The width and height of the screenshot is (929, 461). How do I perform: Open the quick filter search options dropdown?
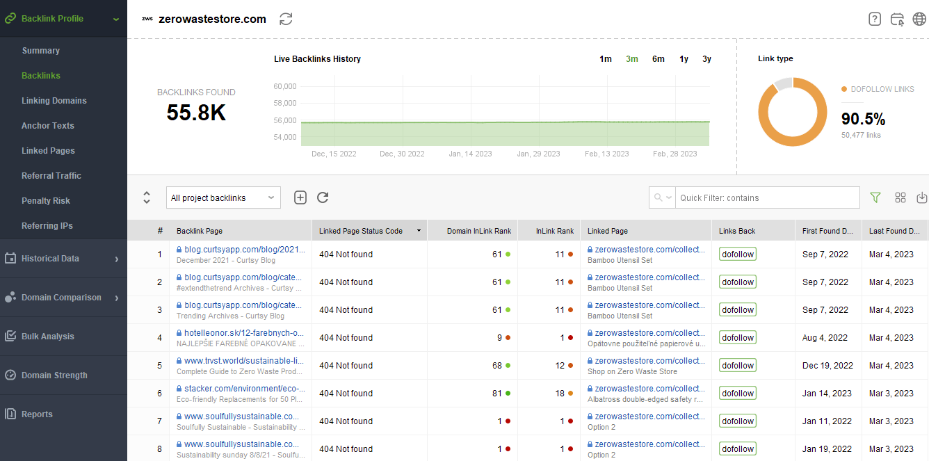(x=663, y=197)
